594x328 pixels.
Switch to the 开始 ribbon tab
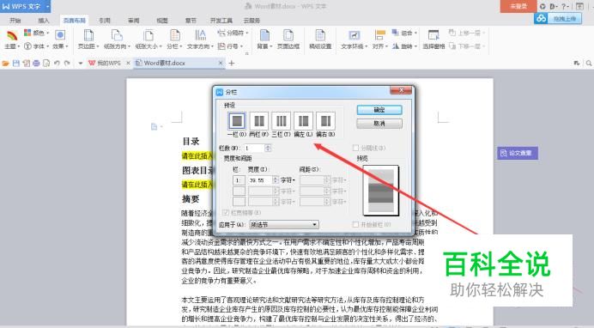15,21
